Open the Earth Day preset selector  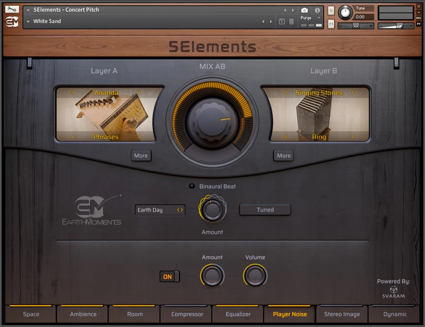(160, 210)
